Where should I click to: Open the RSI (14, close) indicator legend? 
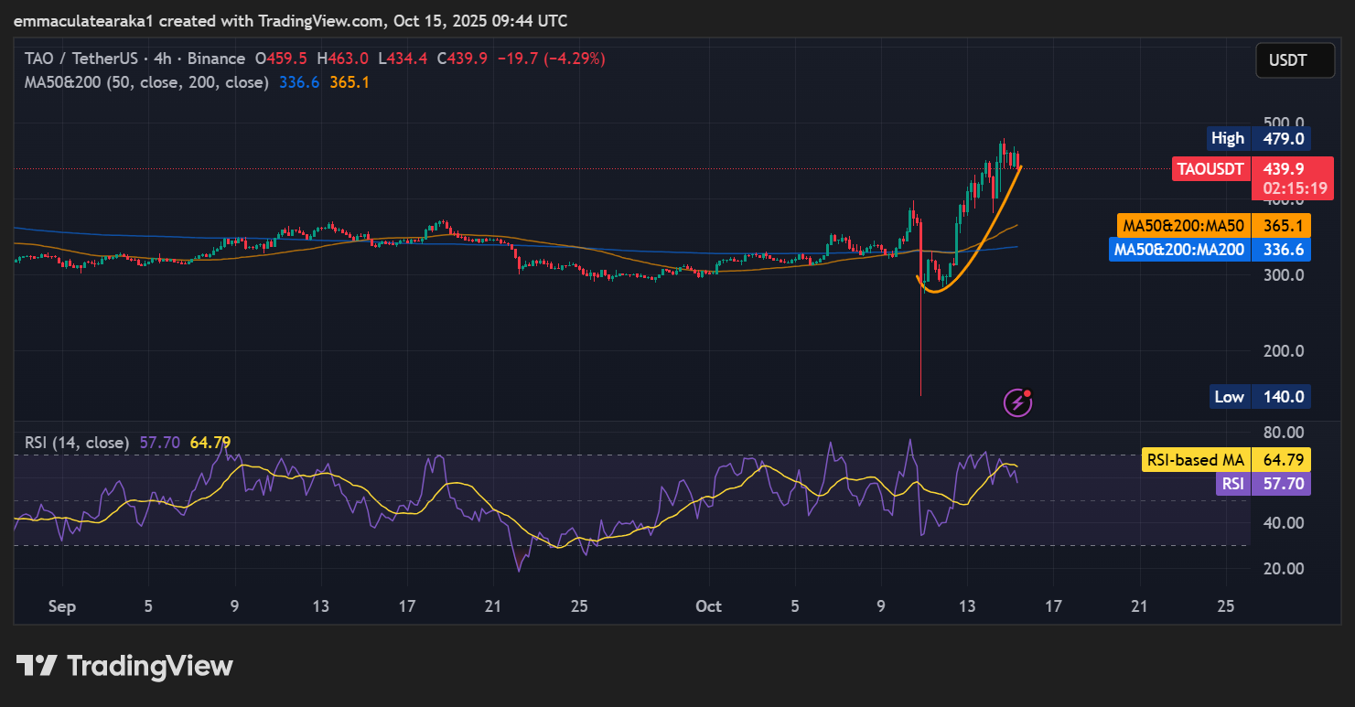[77, 443]
